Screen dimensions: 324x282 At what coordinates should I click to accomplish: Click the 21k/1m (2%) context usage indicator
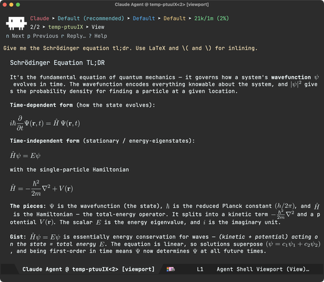tap(211, 18)
